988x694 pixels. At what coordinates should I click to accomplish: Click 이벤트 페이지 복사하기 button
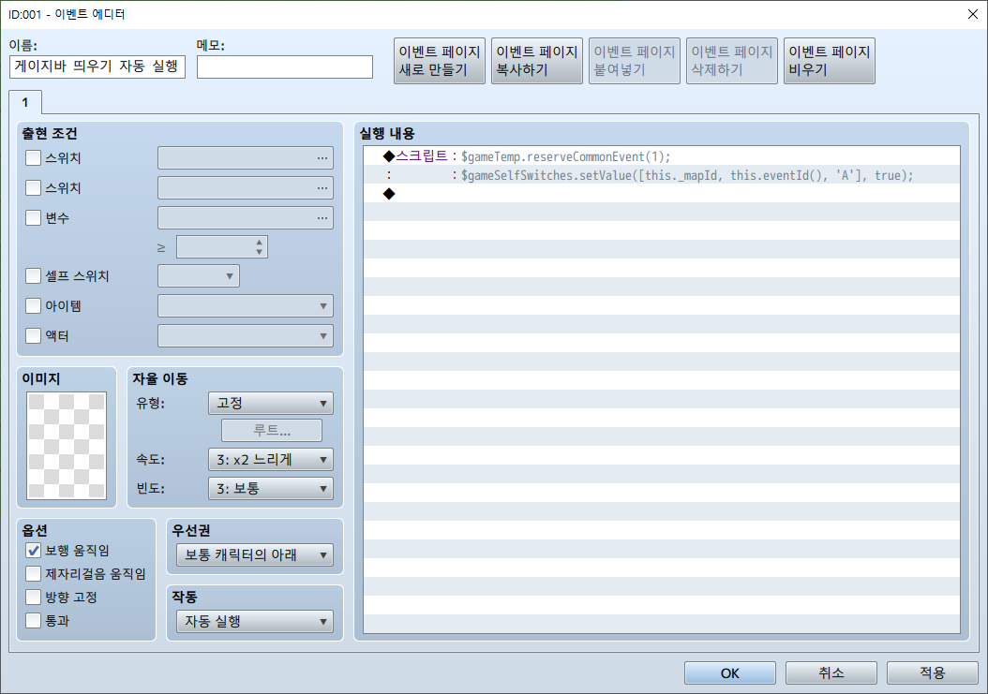537,61
